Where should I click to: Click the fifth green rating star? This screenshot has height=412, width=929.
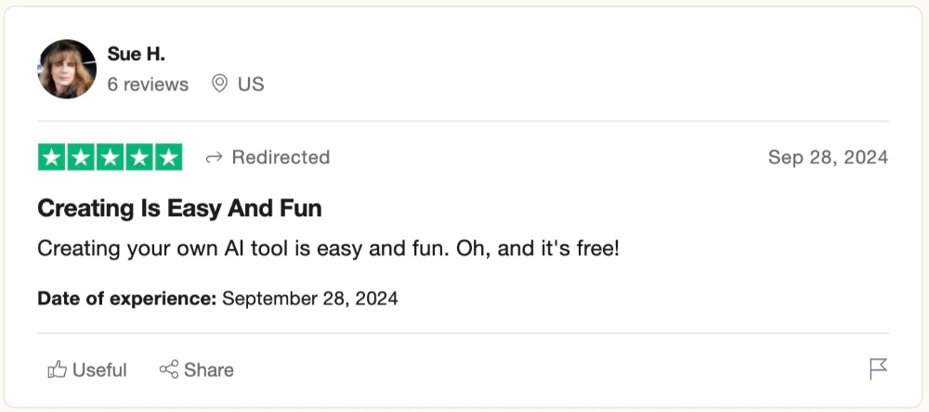(x=168, y=158)
